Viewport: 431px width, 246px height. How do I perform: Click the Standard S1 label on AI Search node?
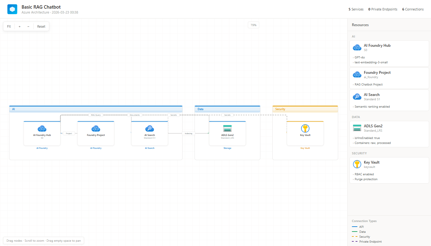coord(150,138)
